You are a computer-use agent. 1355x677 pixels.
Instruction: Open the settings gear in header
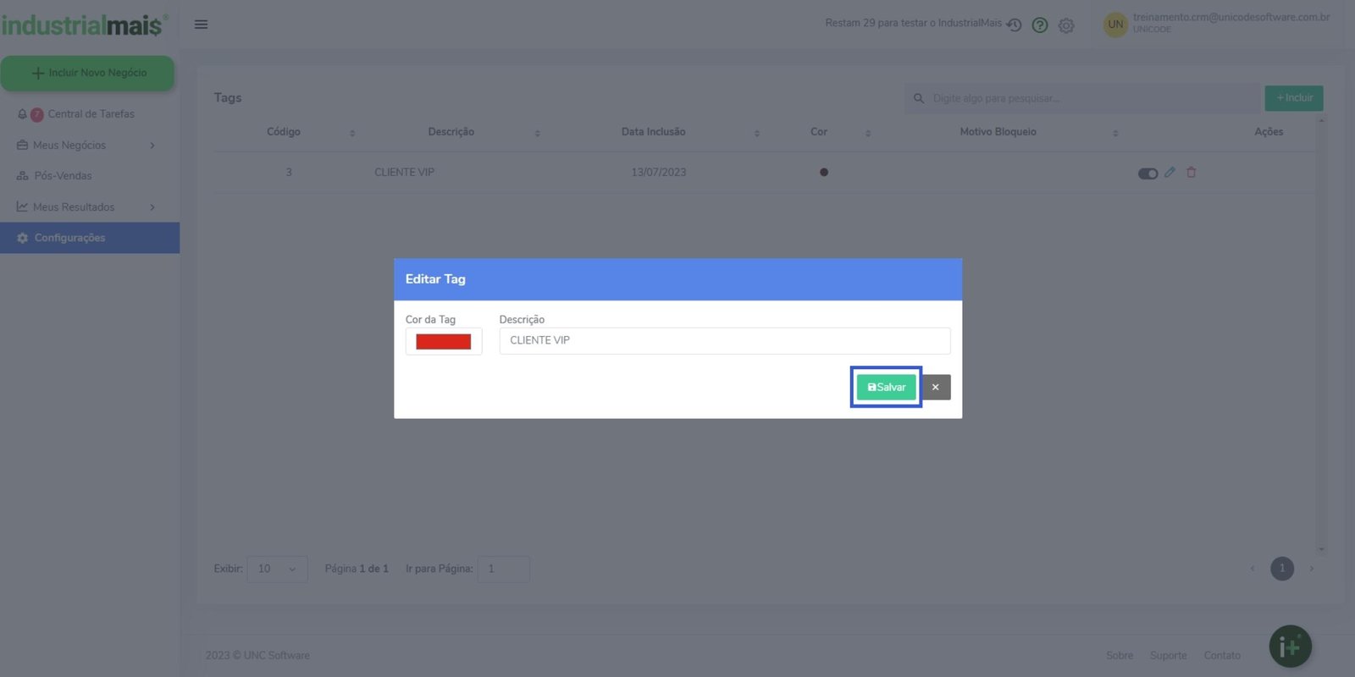[1066, 26]
